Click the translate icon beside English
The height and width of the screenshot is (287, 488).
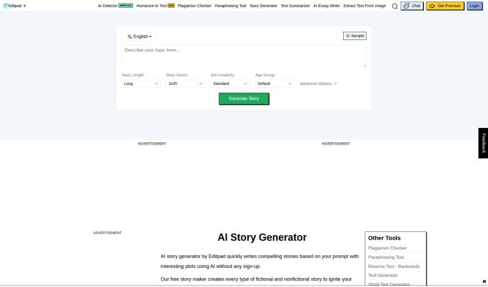click(129, 36)
